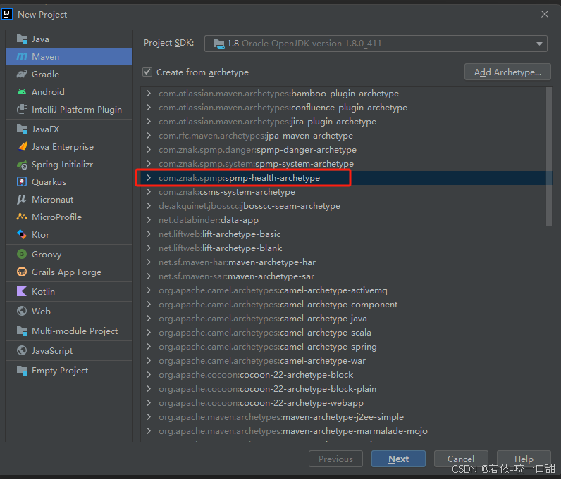Click the Micronaut icon
Screen dimensions: 561x479
(x=20, y=200)
